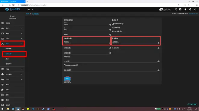Reload the page with browser refresh
The width and height of the screenshot is (199, 111).
click(x=10, y=5)
